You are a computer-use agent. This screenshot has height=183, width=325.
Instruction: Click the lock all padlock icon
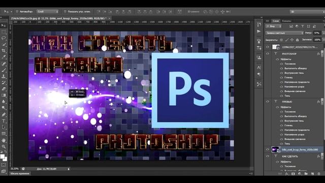297,40
